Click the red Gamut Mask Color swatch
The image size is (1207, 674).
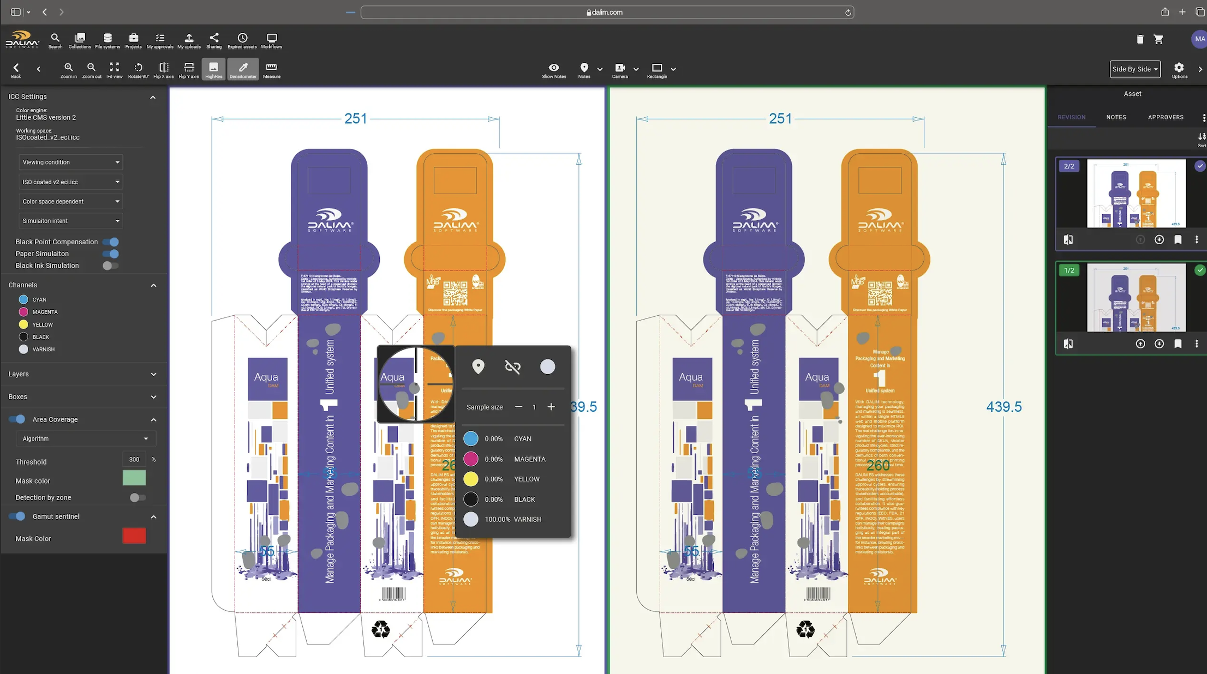click(134, 536)
